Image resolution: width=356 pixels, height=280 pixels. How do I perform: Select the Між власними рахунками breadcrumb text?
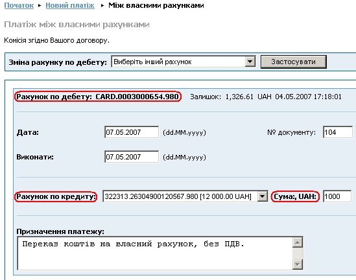[x=156, y=5]
